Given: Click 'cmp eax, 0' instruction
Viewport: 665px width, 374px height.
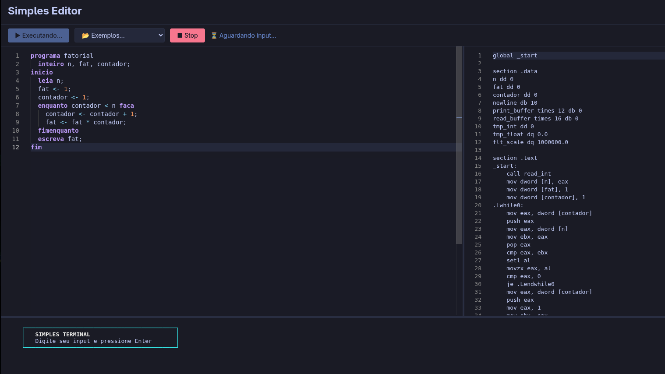Looking at the screenshot, I should [x=524, y=276].
